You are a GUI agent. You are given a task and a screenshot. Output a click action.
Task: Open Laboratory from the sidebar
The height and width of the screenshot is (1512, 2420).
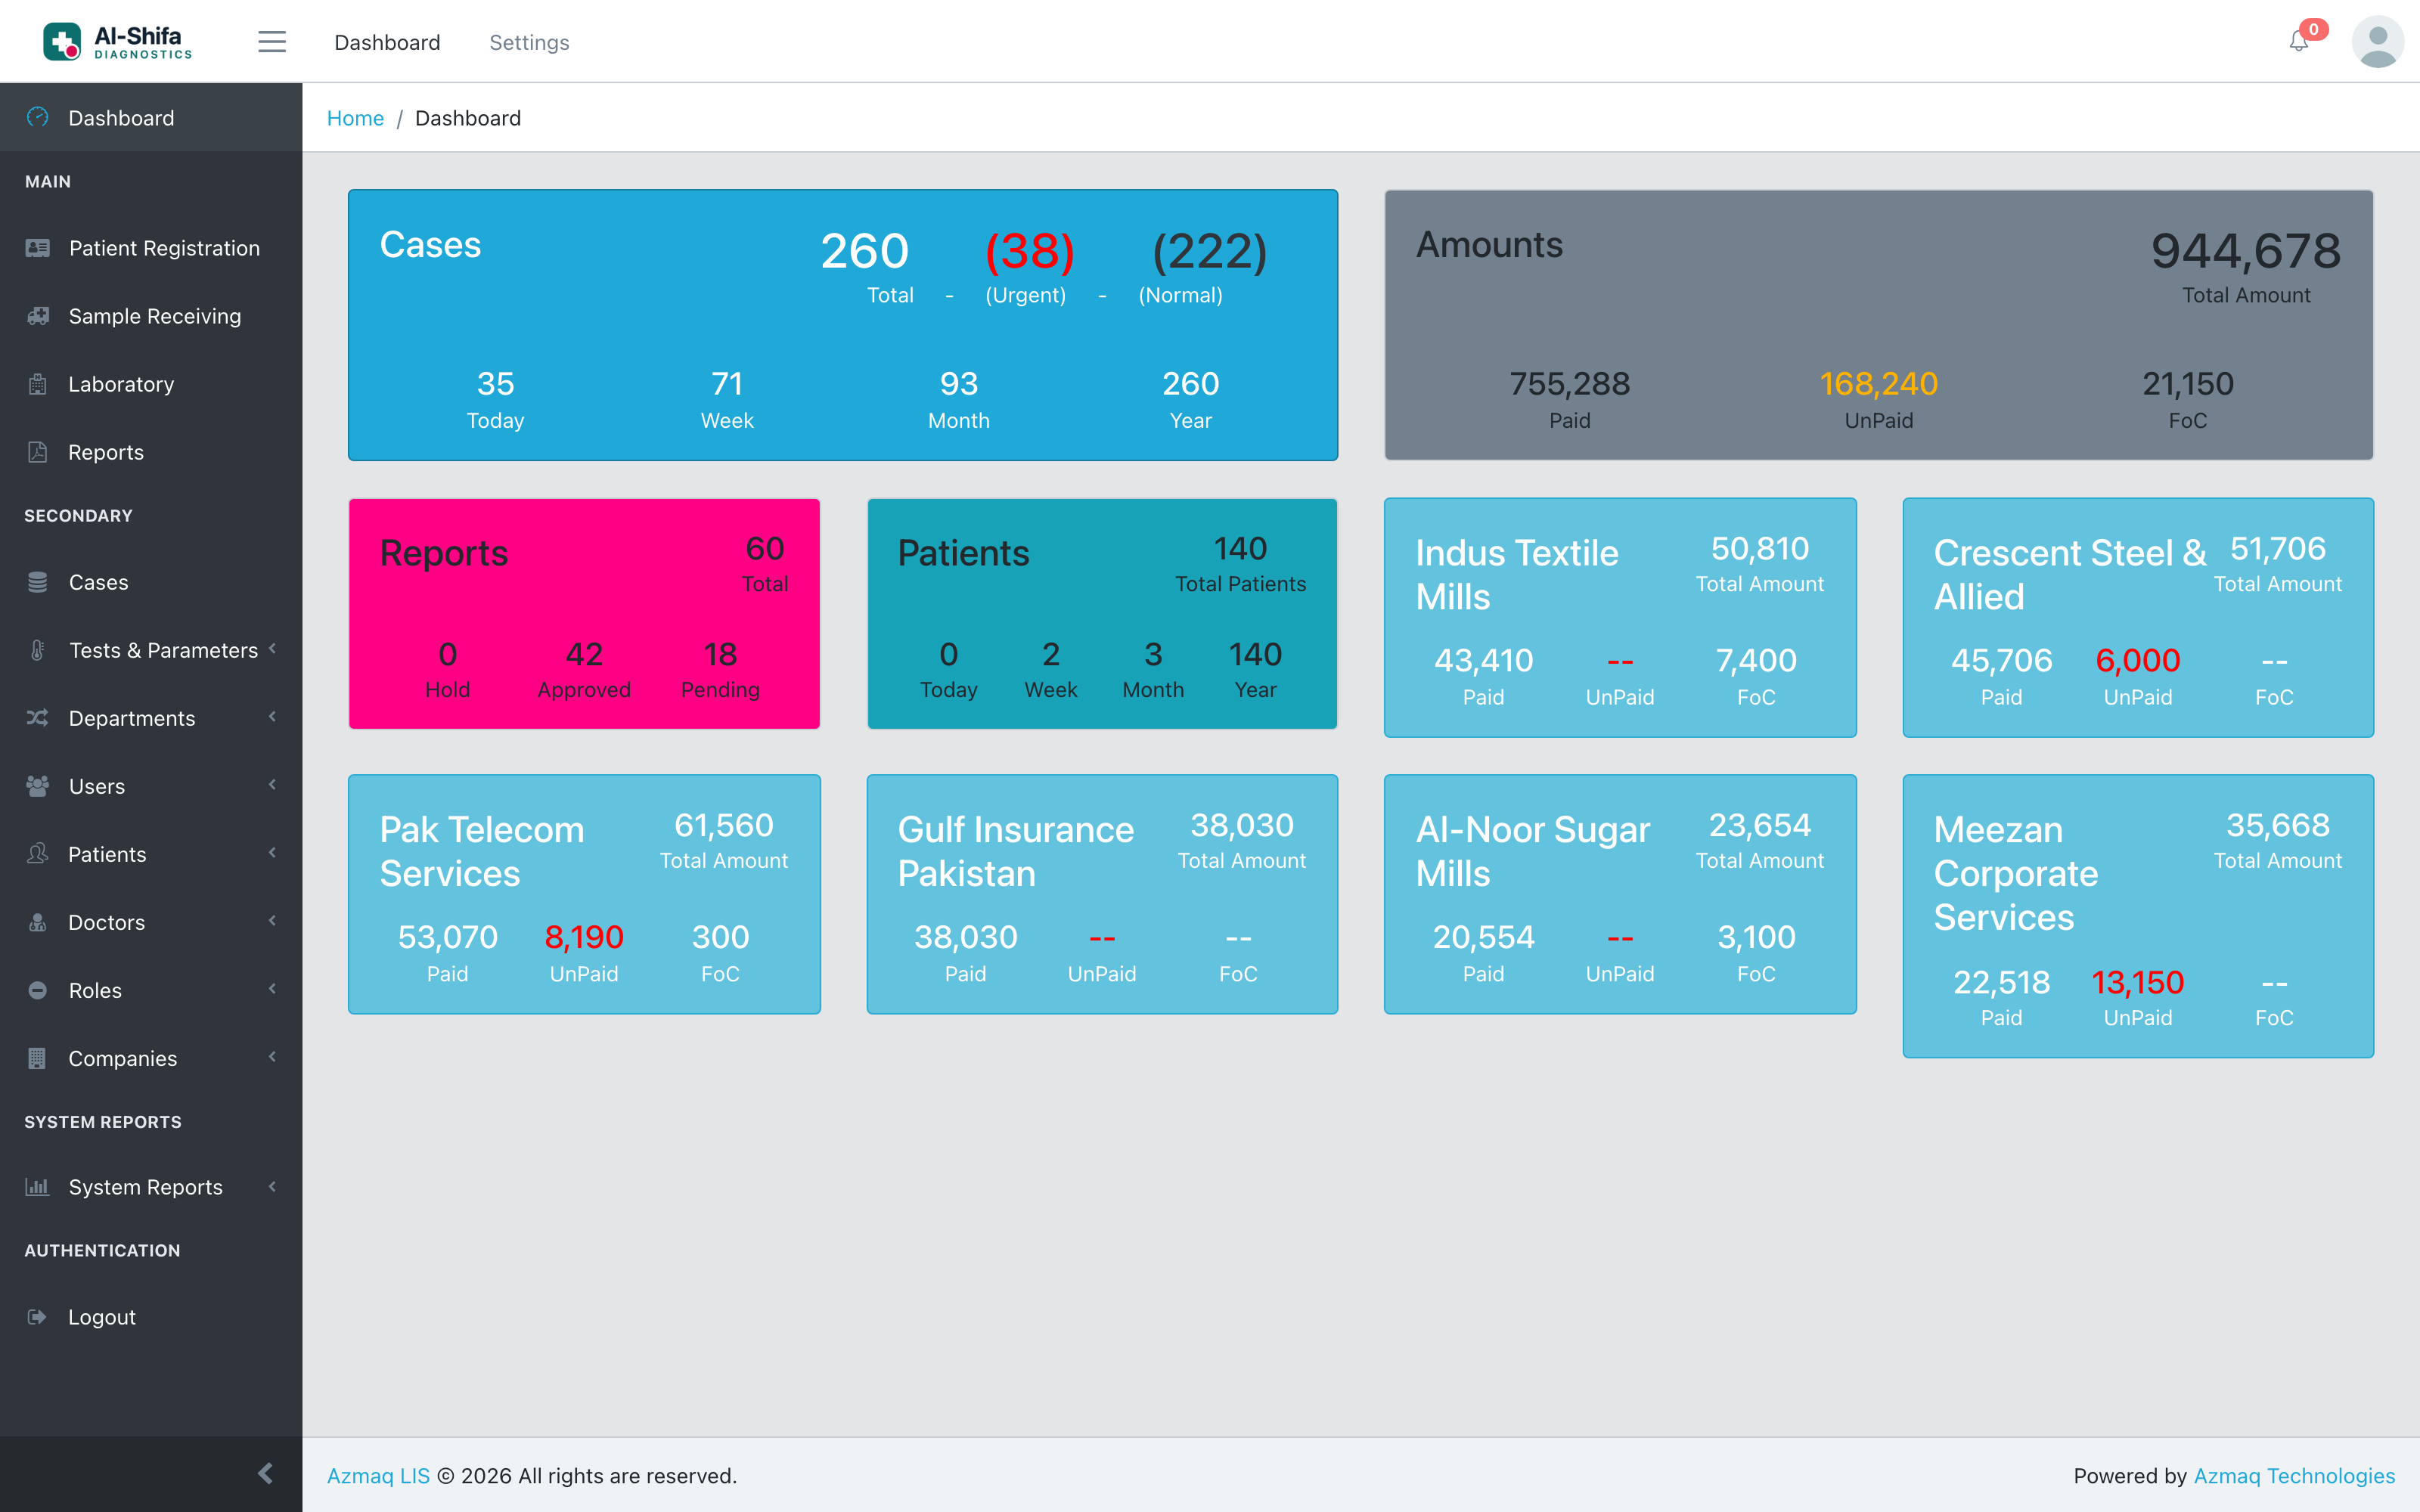(151, 384)
